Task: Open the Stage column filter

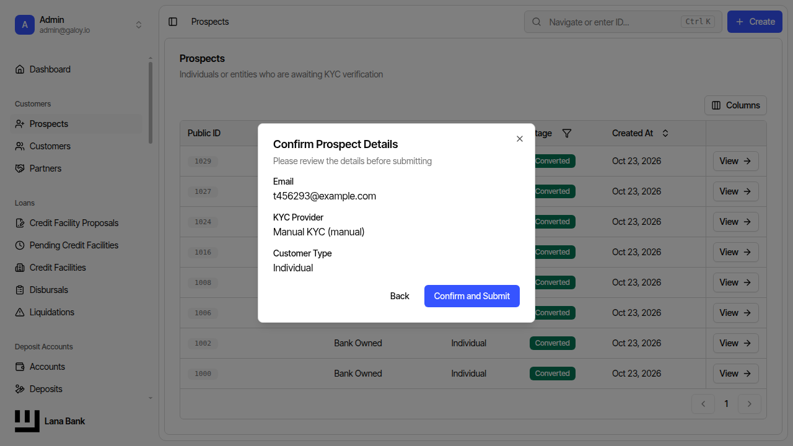Action: [x=566, y=133]
